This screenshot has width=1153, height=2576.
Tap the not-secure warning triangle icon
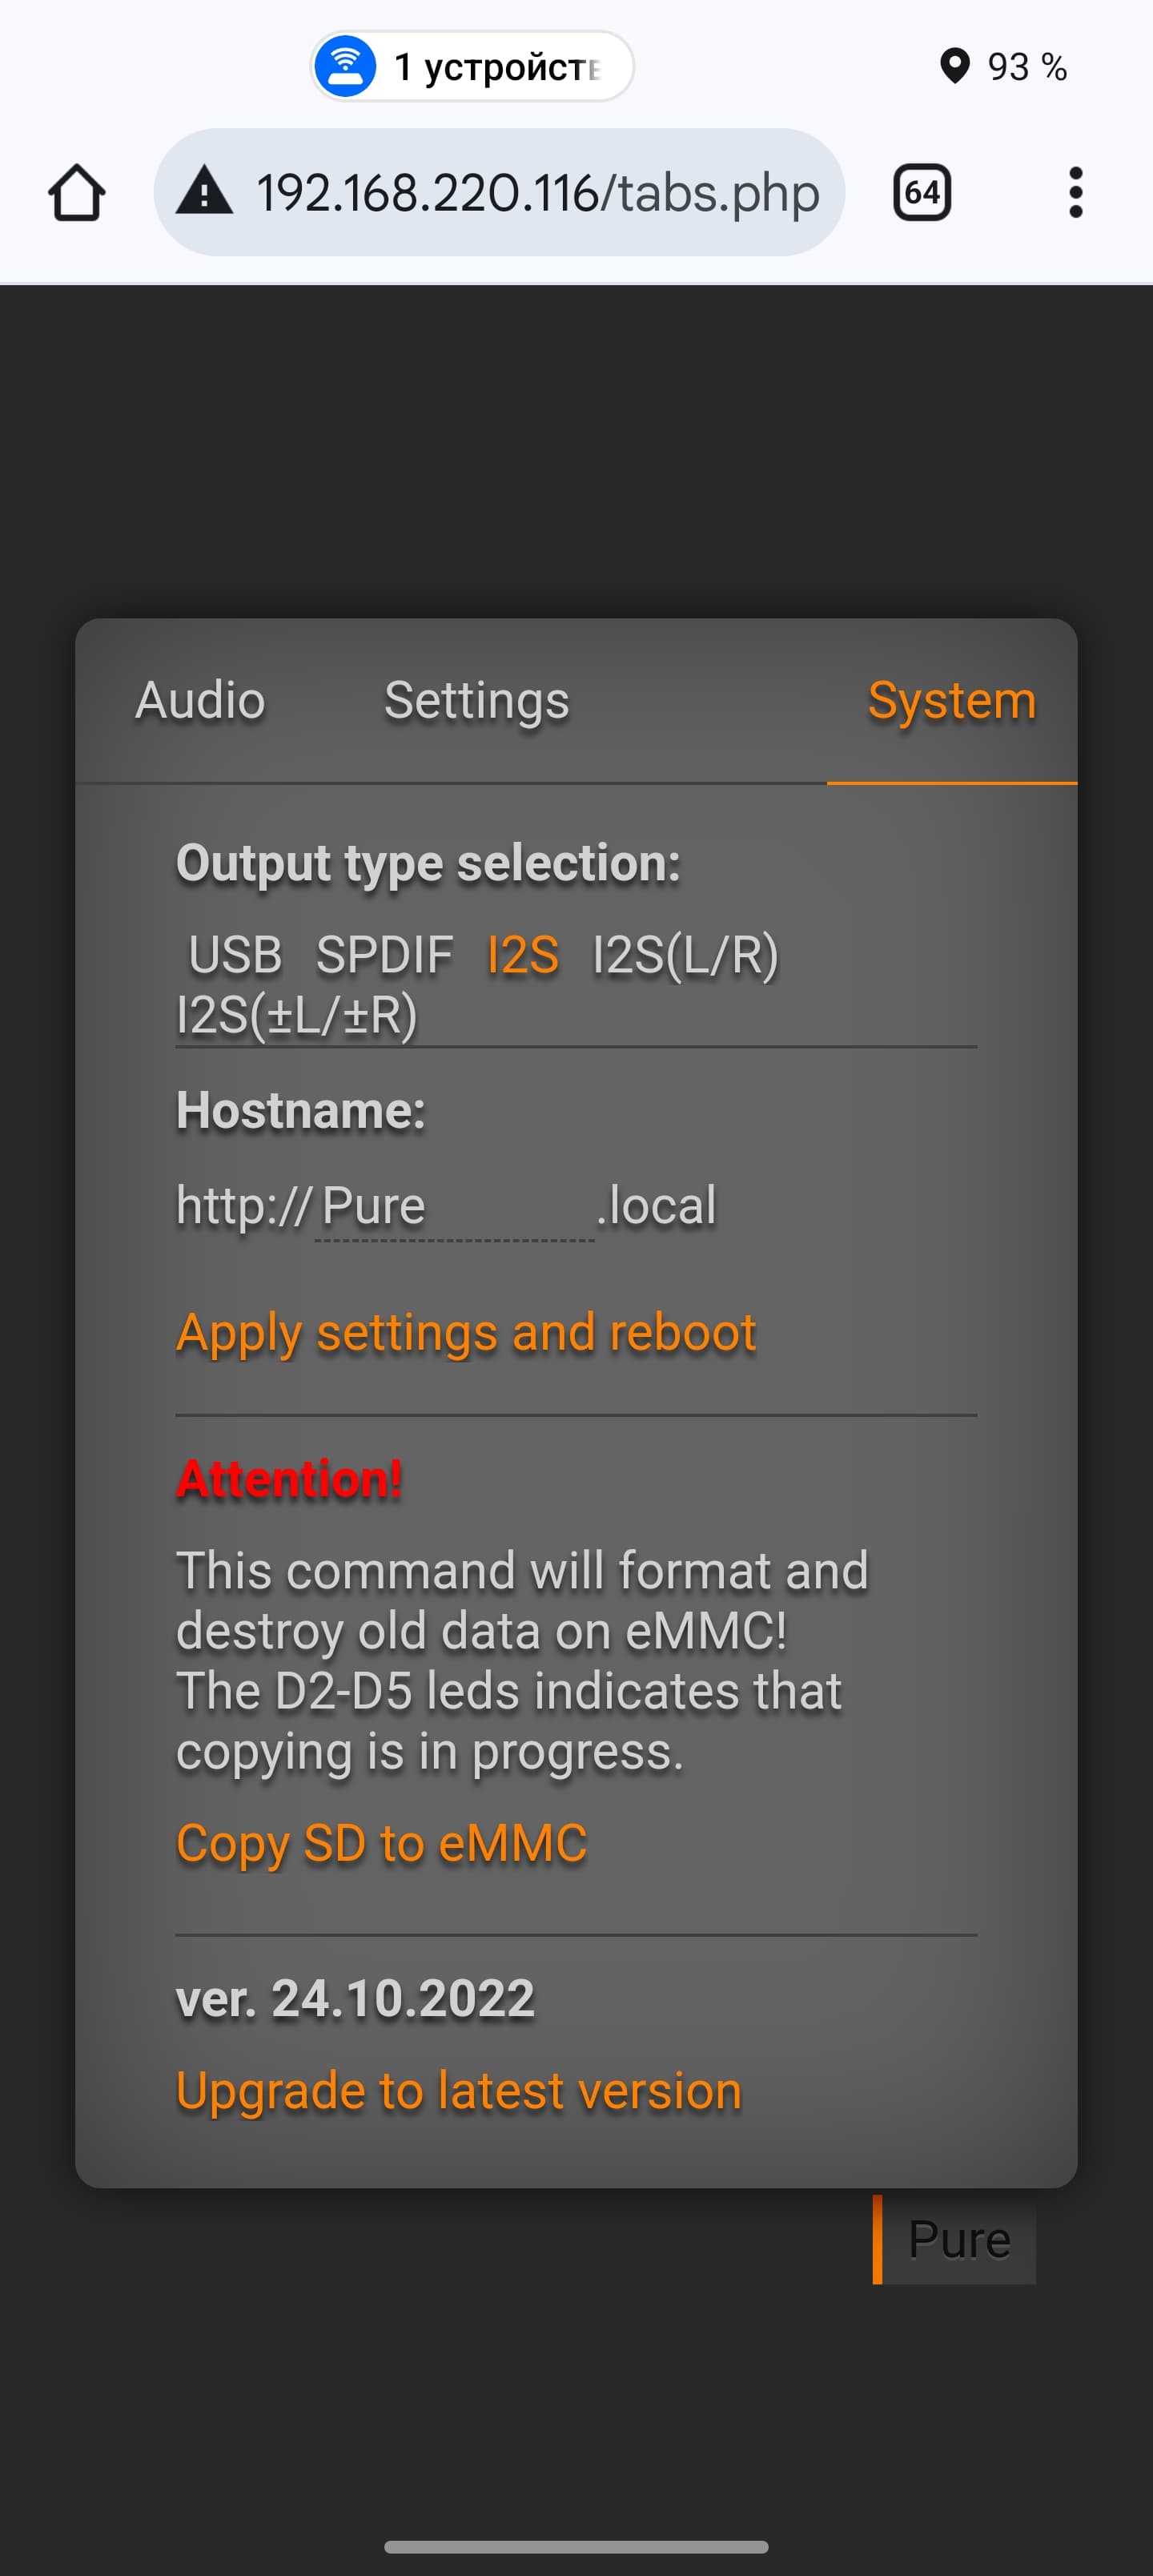tap(205, 192)
